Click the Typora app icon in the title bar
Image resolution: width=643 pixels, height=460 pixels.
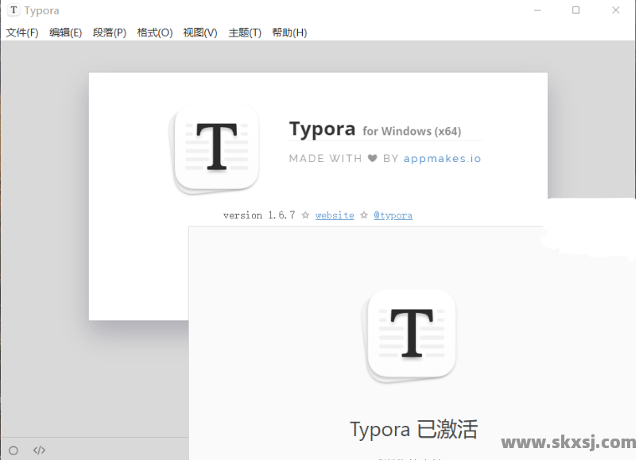tap(13, 10)
